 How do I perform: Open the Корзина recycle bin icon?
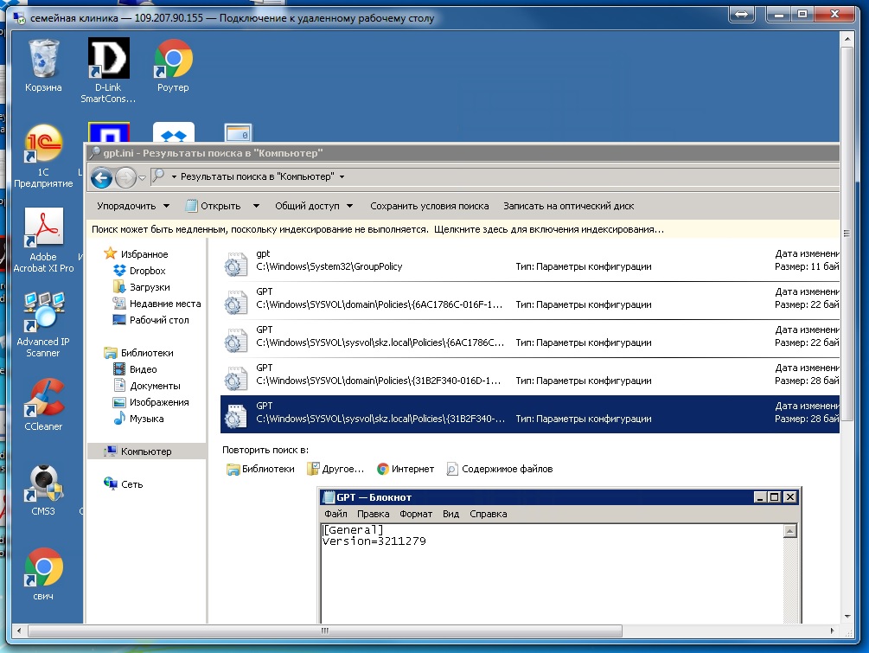coord(43,65)
